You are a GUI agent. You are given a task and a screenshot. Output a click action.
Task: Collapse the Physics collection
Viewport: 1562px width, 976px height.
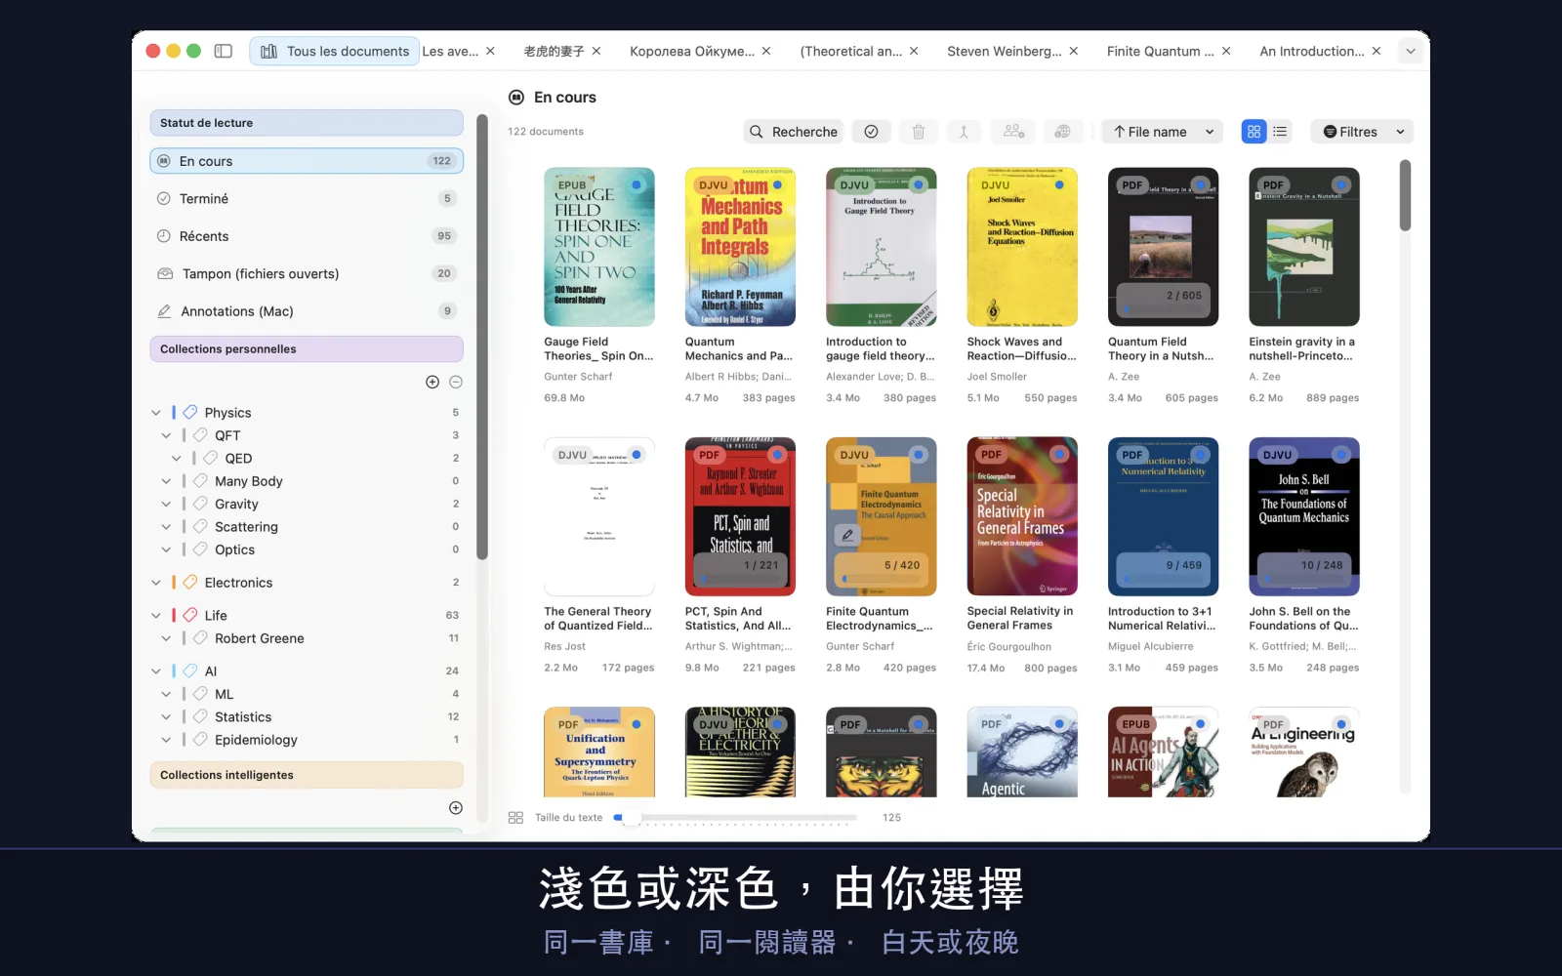(156, 413)
